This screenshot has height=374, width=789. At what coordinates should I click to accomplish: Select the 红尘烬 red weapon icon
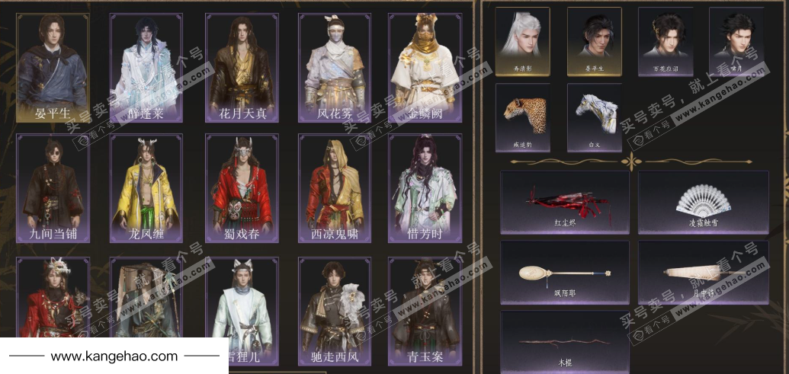tap(565, 202)
